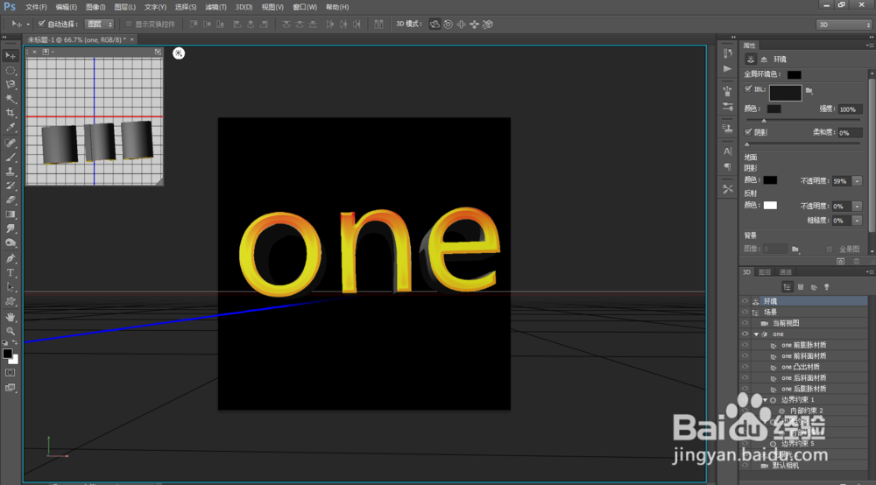Open the 文件(F) menu

click(36, 7)
